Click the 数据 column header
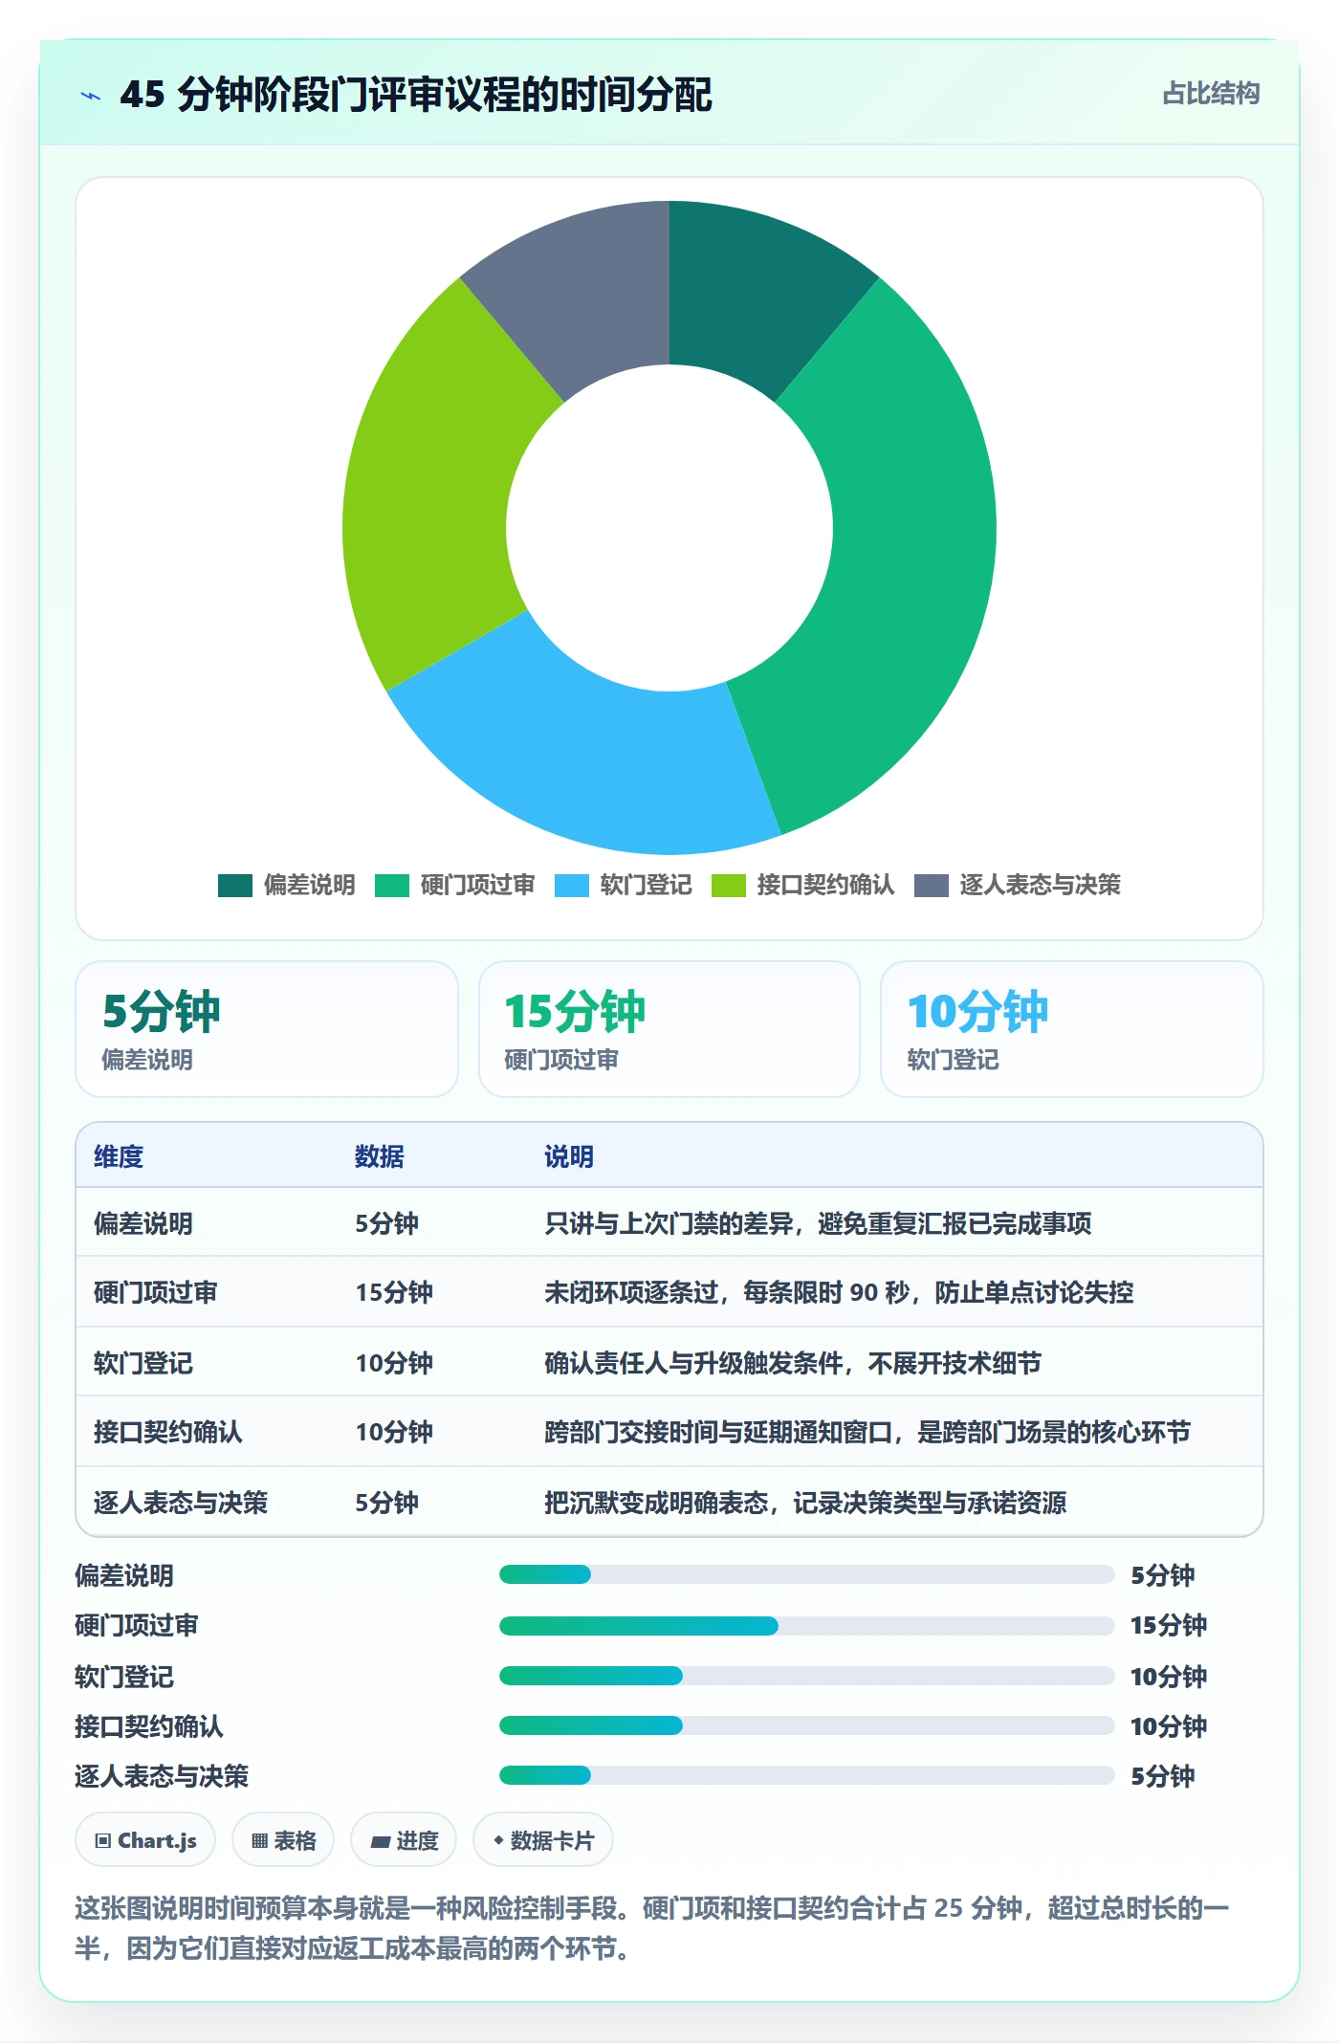Screen dimensions: 1339x2043 [380, 1156]
